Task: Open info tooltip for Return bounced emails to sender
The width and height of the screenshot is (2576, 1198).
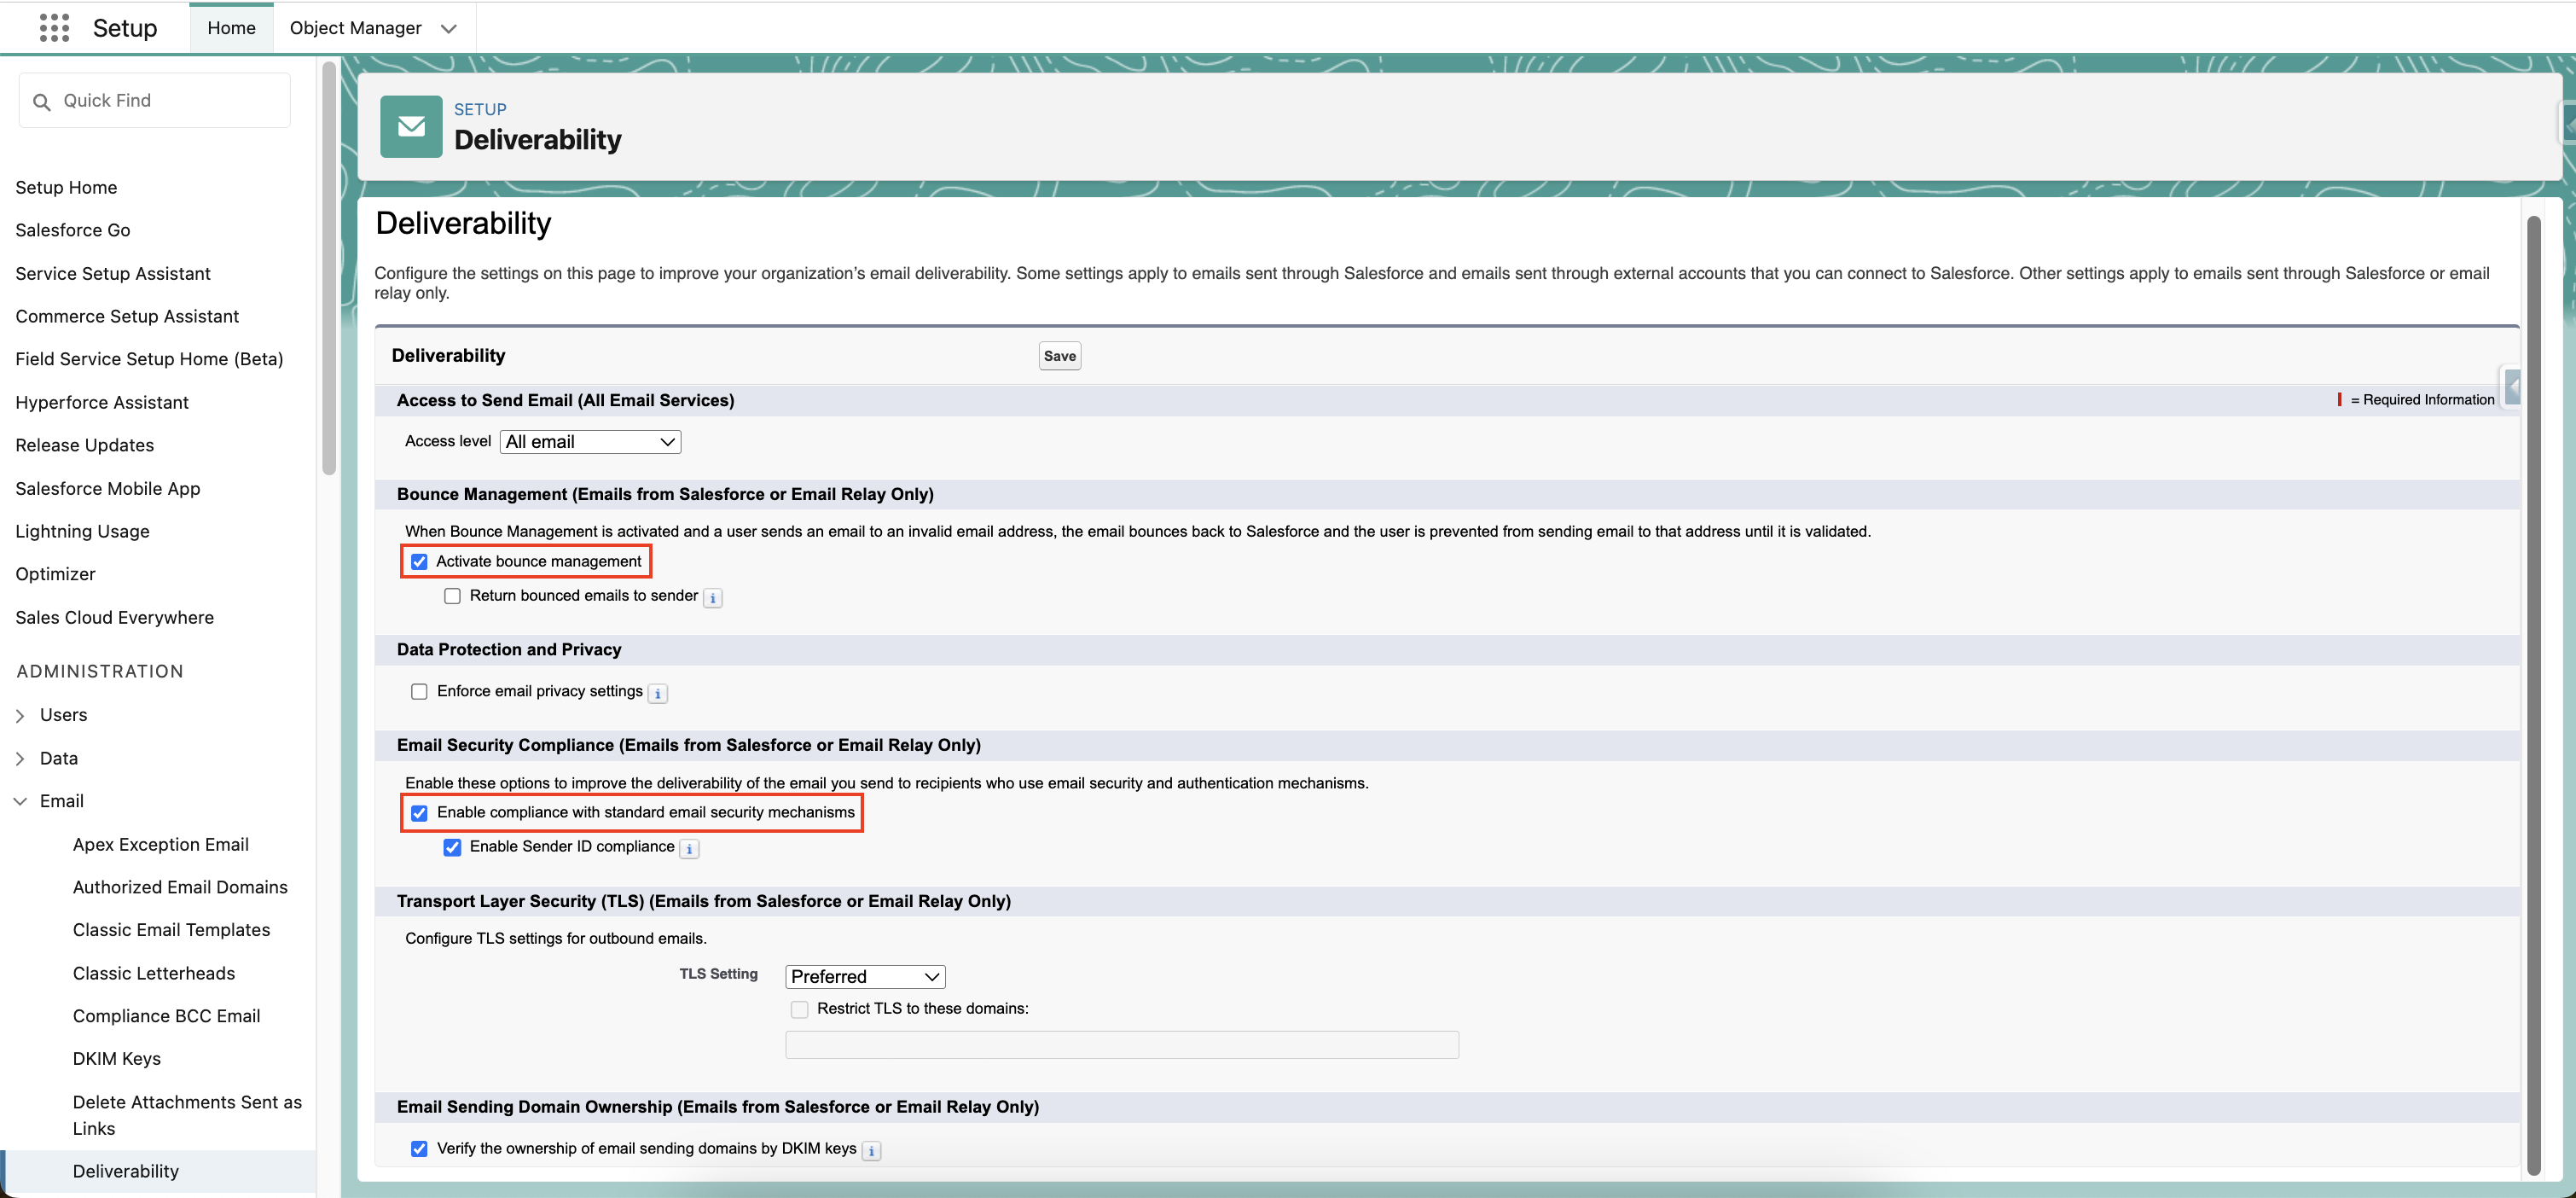Action: click(x=712, y=597)
